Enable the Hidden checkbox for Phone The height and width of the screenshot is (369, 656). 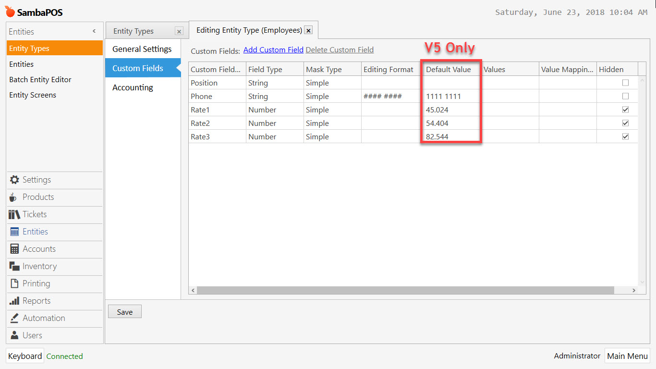point(625,96)
